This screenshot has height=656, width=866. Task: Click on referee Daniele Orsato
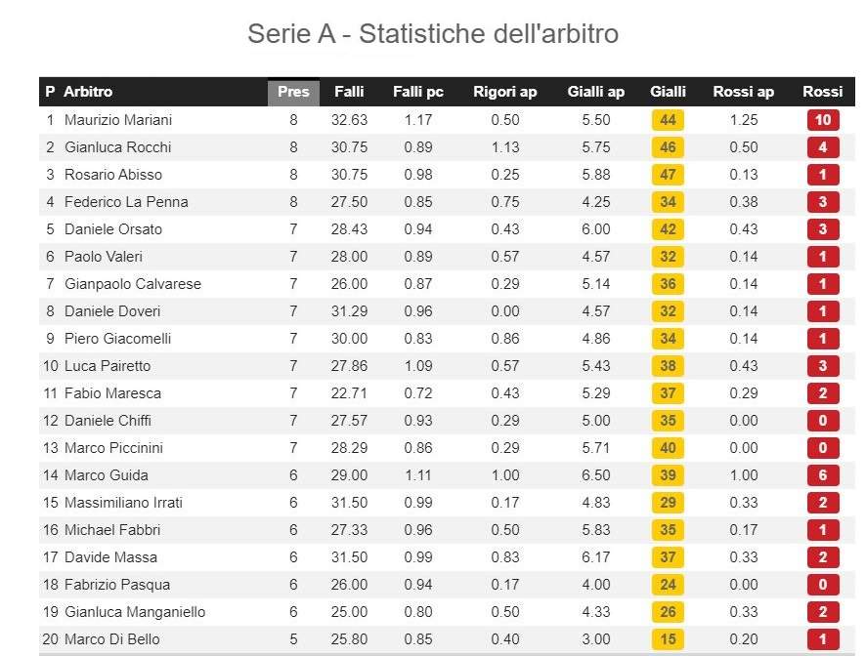pyautogui.click(x=113, y=229)
